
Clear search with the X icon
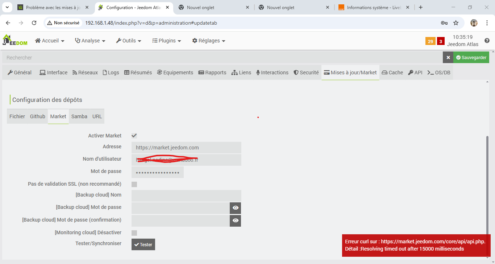tap(448, 57)
